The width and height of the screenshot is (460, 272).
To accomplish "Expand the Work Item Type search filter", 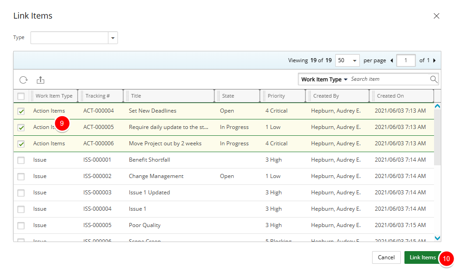I will coord(324,79).
